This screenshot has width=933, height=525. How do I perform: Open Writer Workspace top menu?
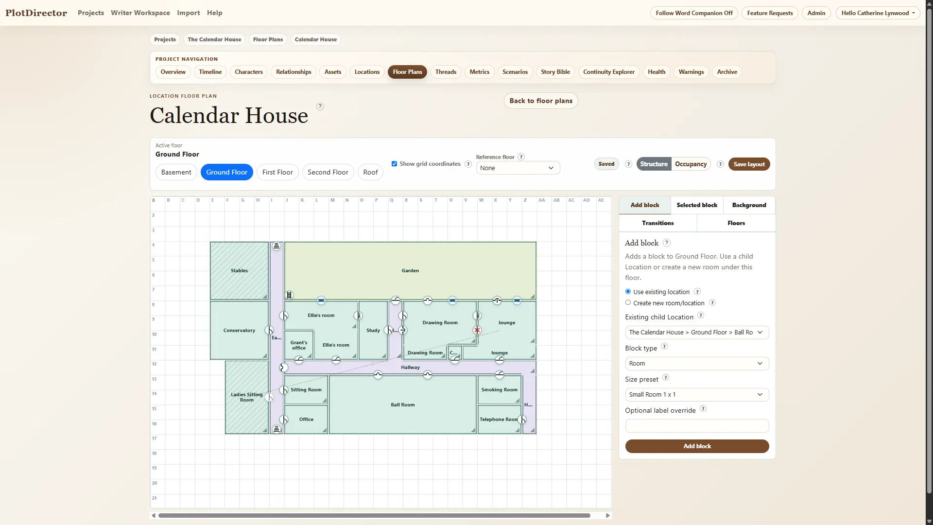point(140,13)
